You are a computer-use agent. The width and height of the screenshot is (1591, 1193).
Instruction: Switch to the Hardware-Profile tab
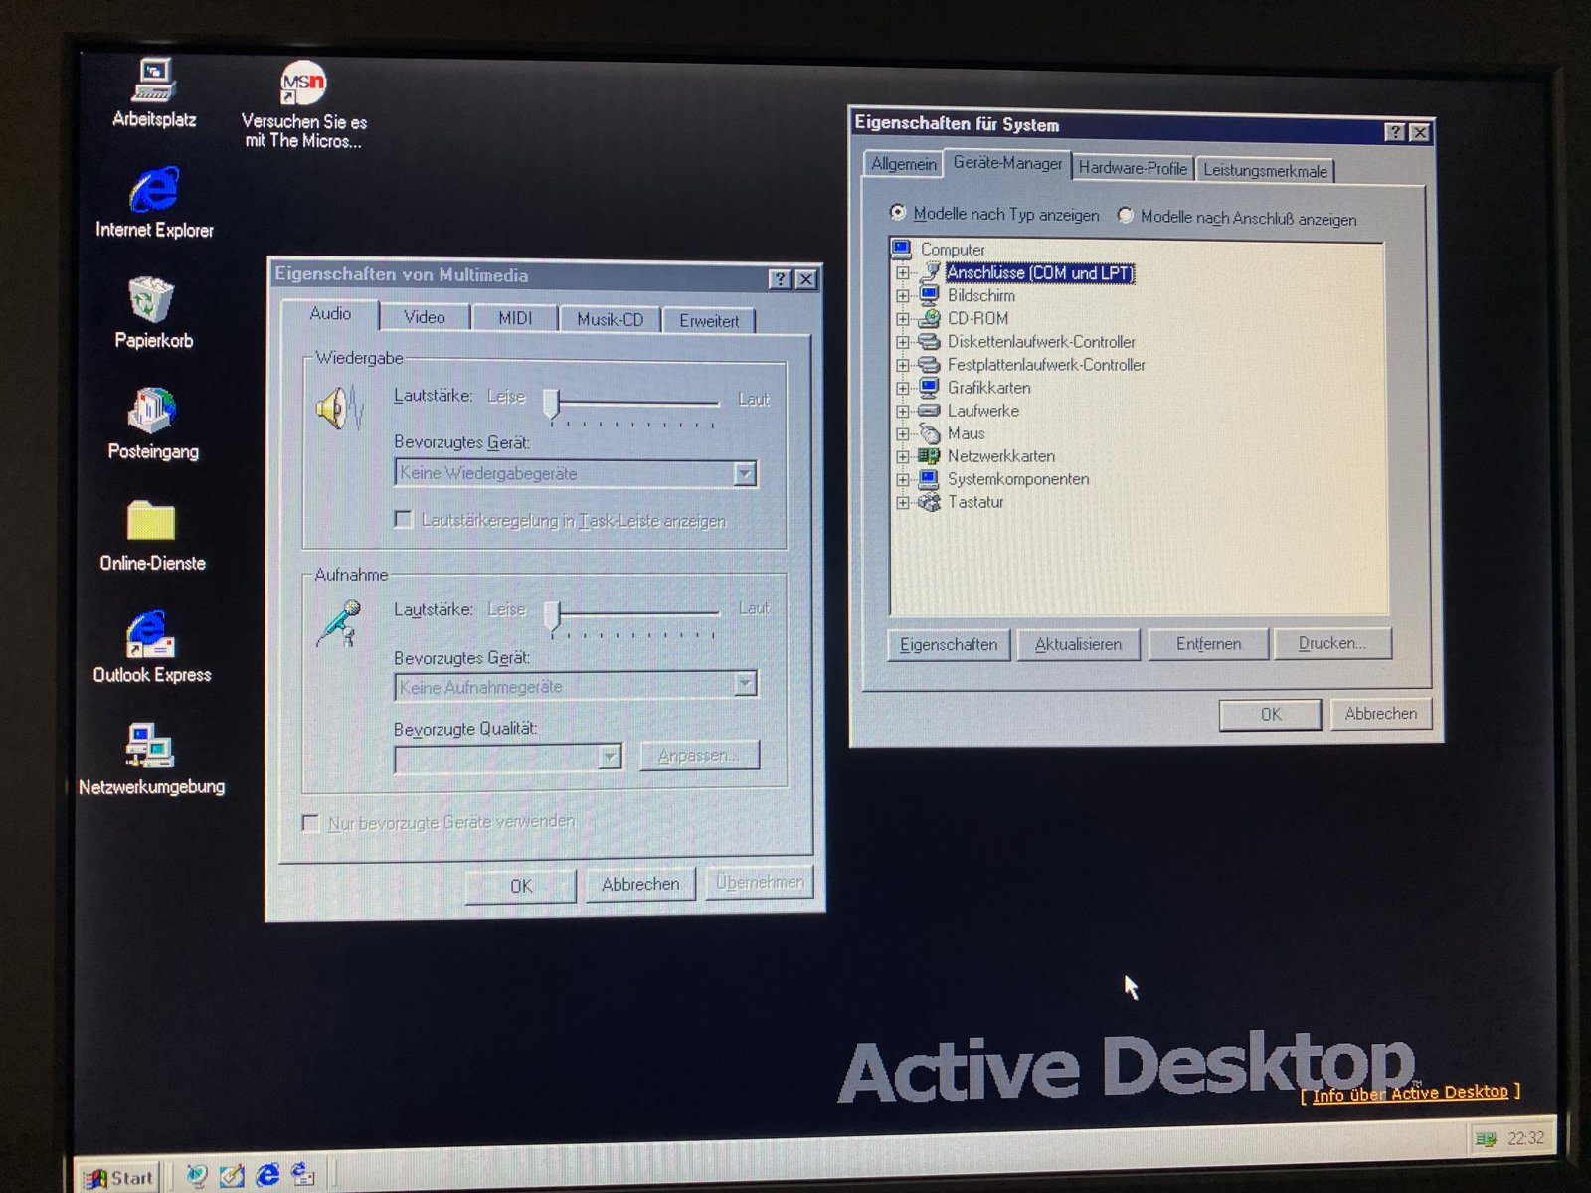1133,168
